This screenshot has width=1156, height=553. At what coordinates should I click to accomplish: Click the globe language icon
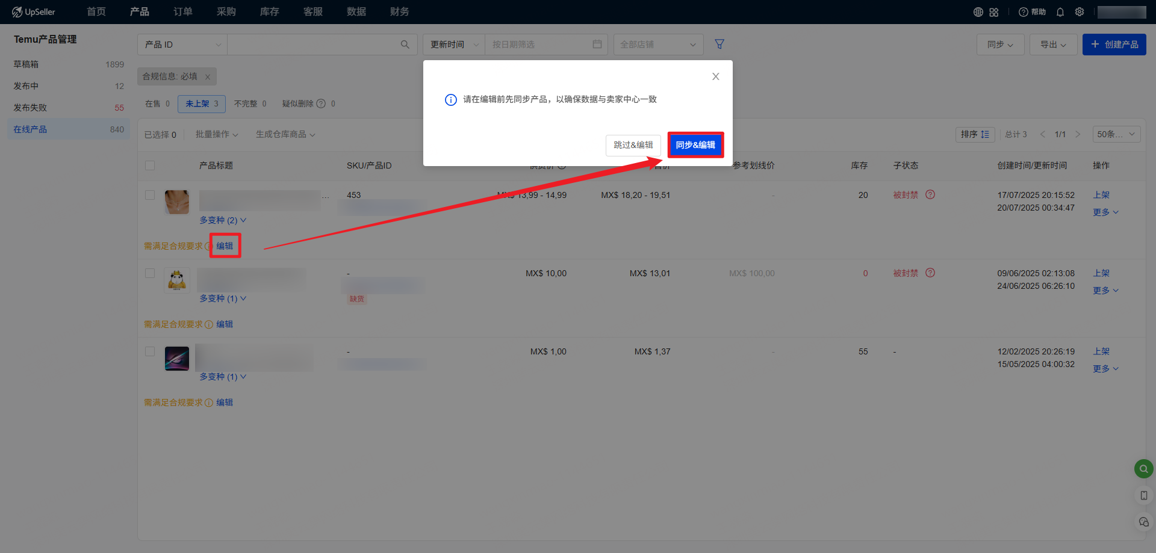pyautogui.click(x=978, y=12)
